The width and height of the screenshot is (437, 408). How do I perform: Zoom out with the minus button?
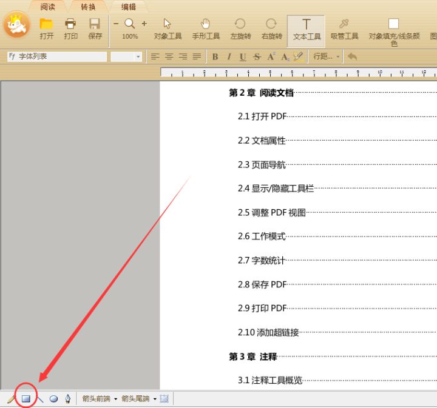(116, 24)
